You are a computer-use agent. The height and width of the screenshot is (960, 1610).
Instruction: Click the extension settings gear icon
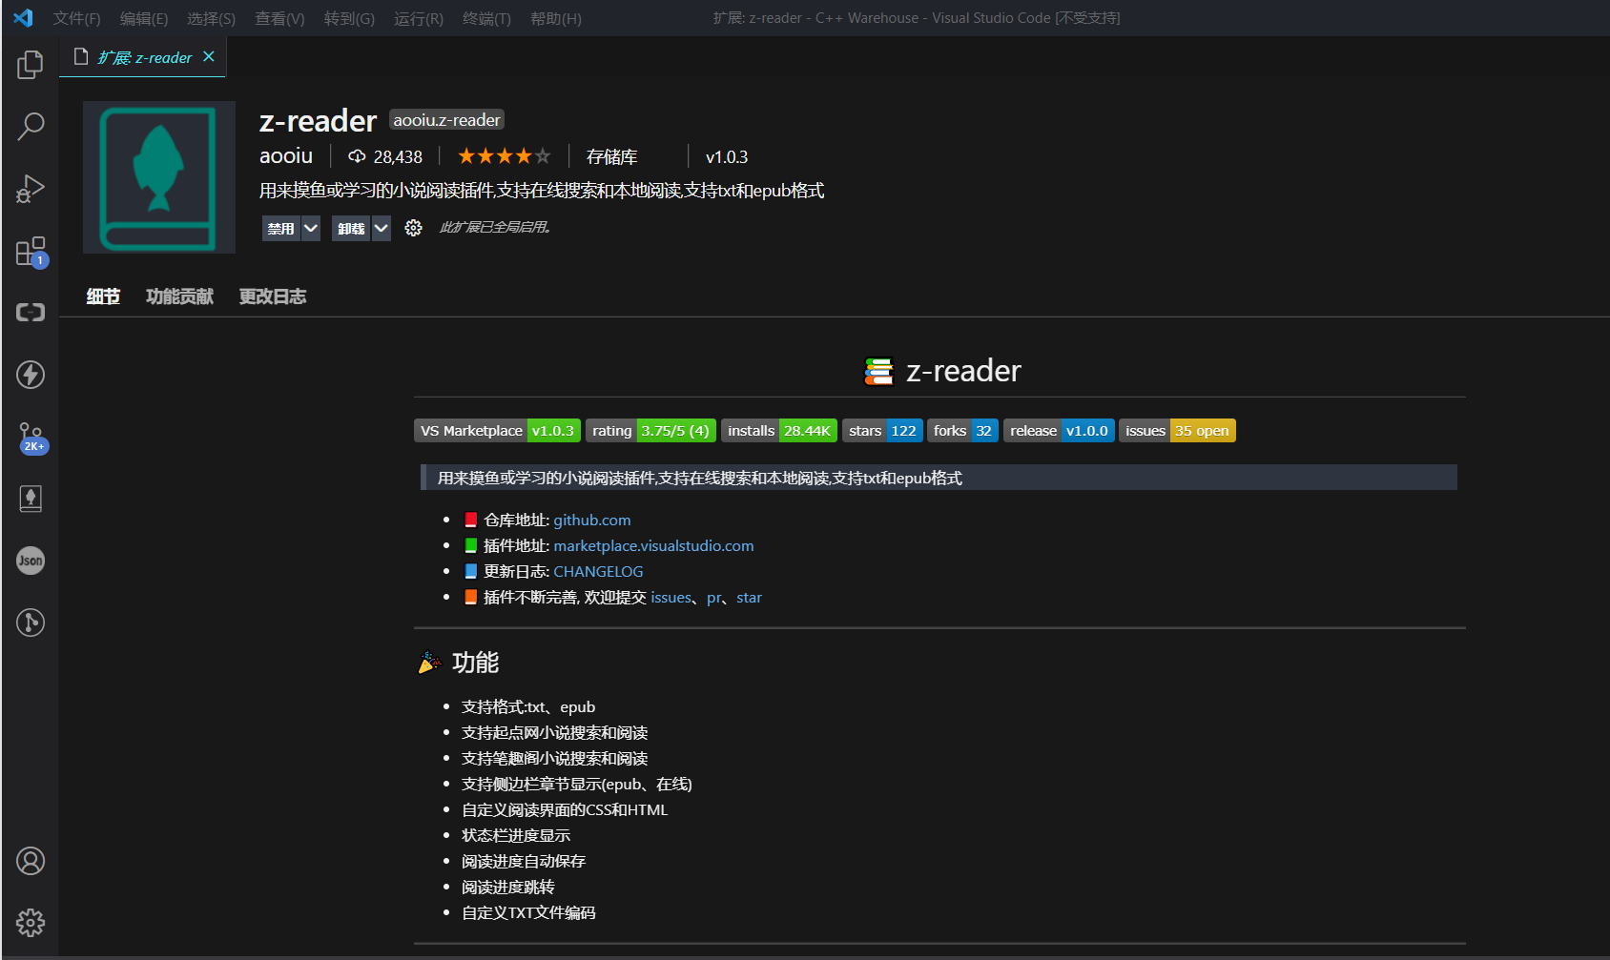tap(413, 228)
